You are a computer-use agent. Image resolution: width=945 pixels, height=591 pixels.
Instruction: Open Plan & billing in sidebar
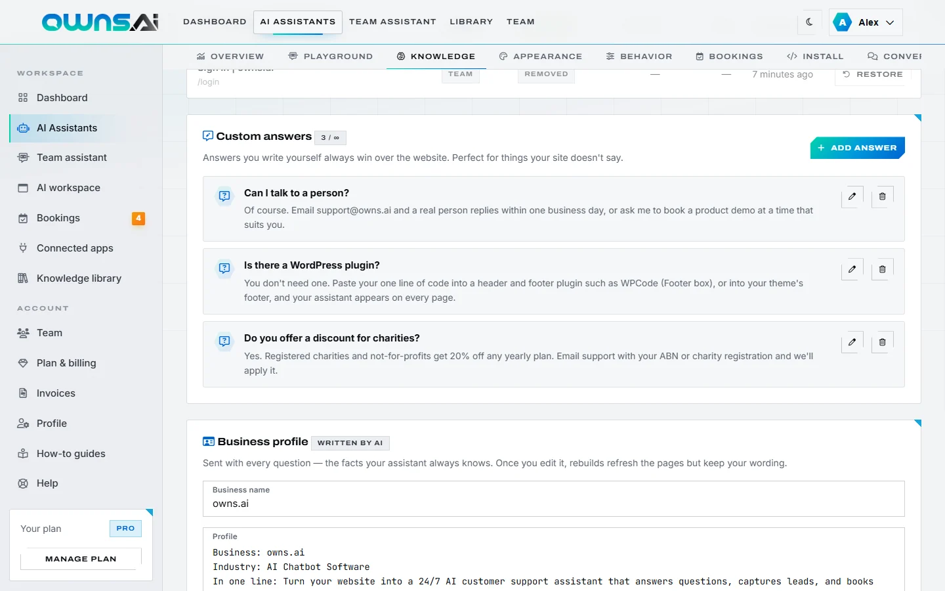pos(81,363)
